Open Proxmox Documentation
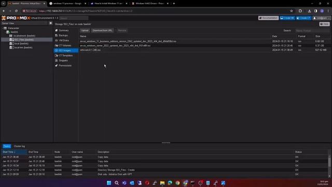Viewport: 332px width, 187px height. point(268,18)
